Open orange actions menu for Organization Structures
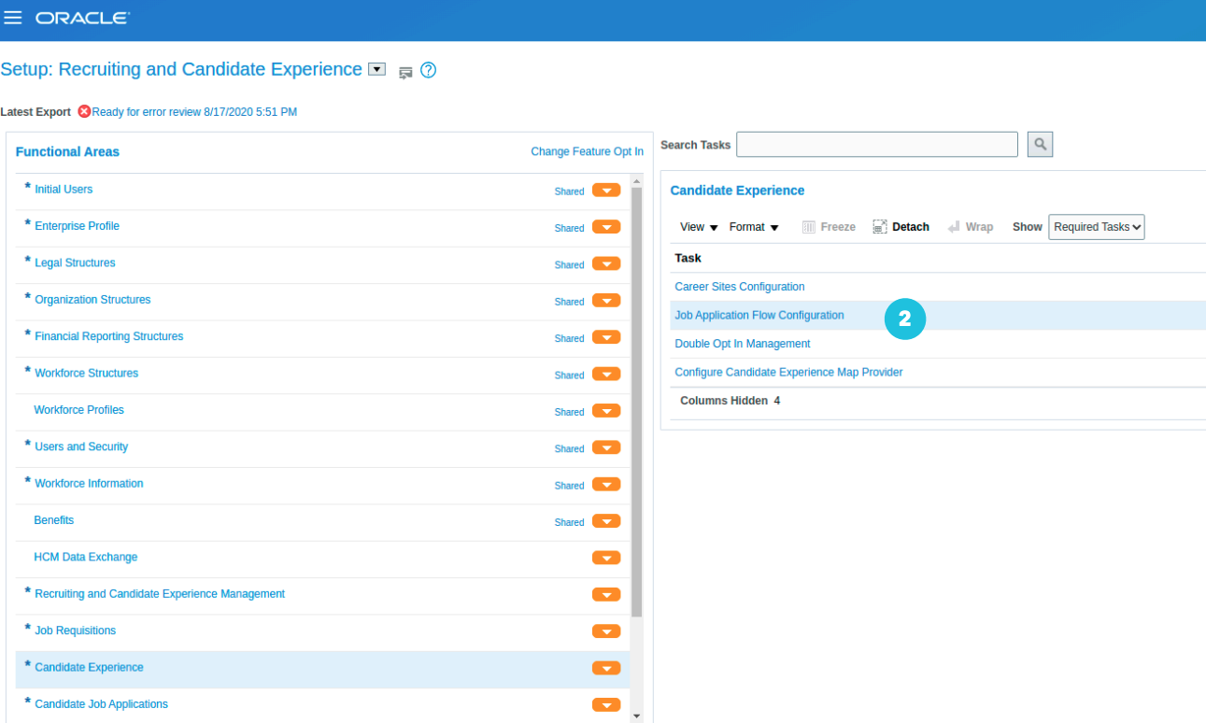The width and height of the screenshot is (1206, 723). (x=606, y=301)
